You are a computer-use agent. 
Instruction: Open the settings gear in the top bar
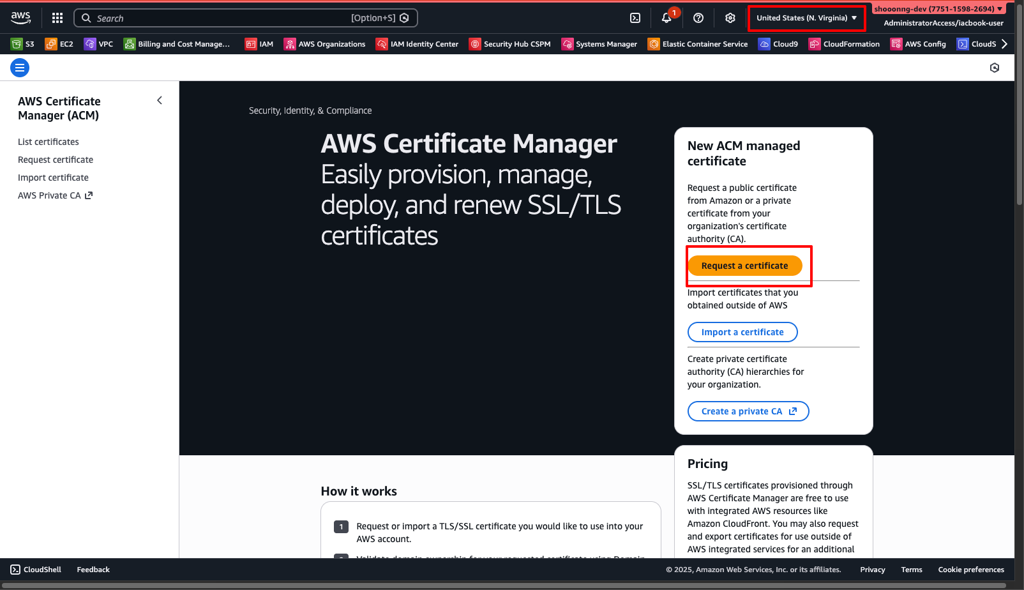[x=730, y=18]
